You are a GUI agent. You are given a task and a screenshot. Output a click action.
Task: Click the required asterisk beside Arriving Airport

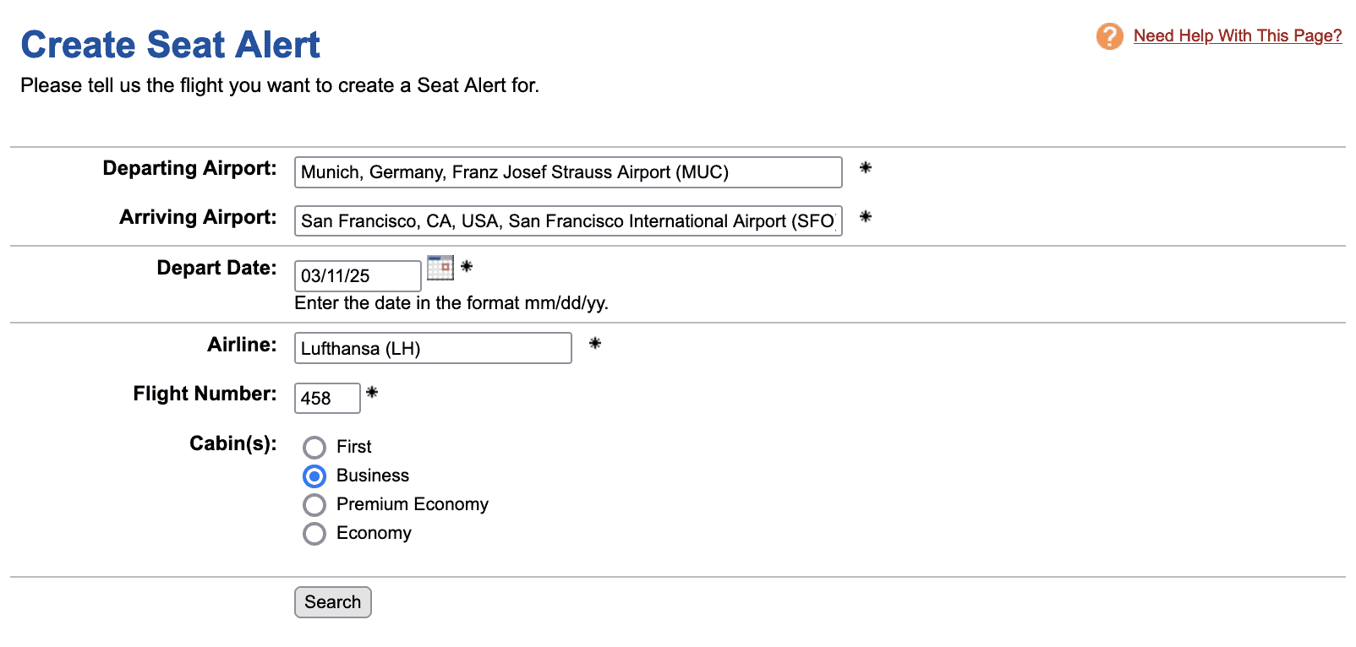point(865,217)
